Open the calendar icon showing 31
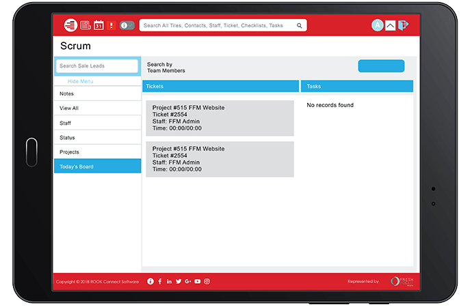Image resolution: width=472 pixels, height=307 pixels. point(99,25)
